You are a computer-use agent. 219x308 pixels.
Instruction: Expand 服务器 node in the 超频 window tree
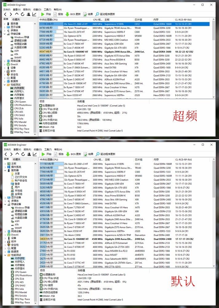[x=5, y=24]
